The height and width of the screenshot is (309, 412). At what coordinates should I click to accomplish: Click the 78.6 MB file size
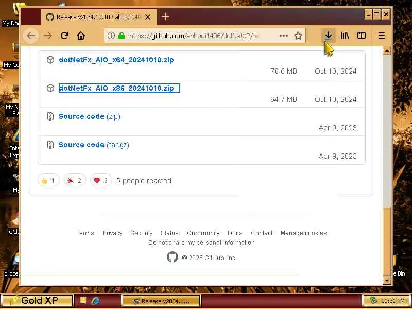[284, 71]
